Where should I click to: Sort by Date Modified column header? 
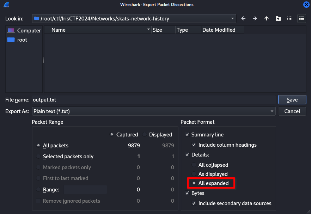coord(222,30)
